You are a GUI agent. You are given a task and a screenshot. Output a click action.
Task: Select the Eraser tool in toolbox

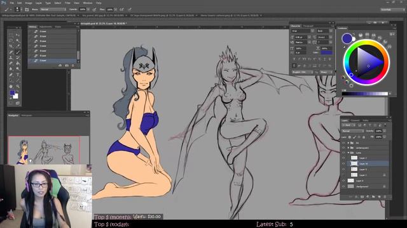click(x=11, y=63)
